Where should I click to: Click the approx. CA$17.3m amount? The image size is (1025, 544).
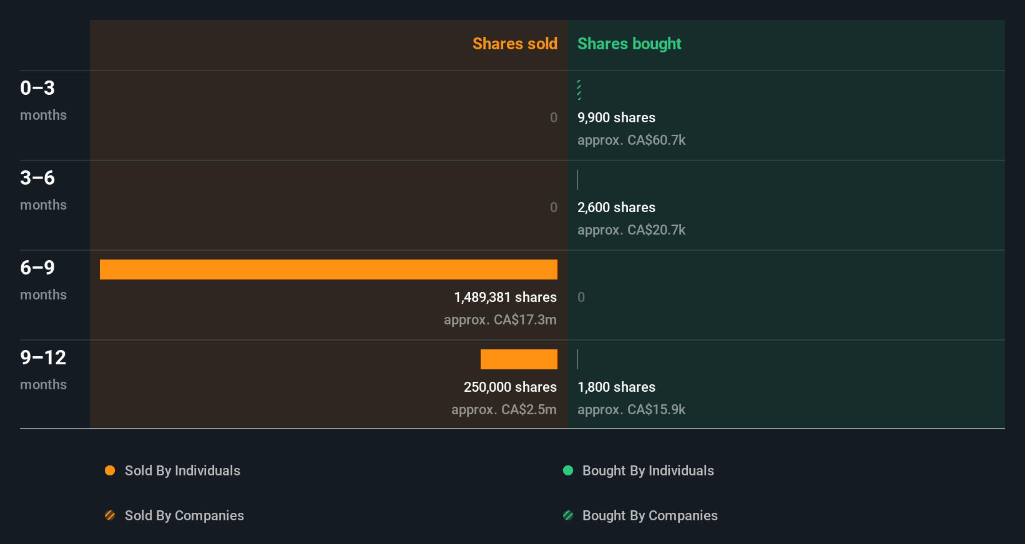500,319
